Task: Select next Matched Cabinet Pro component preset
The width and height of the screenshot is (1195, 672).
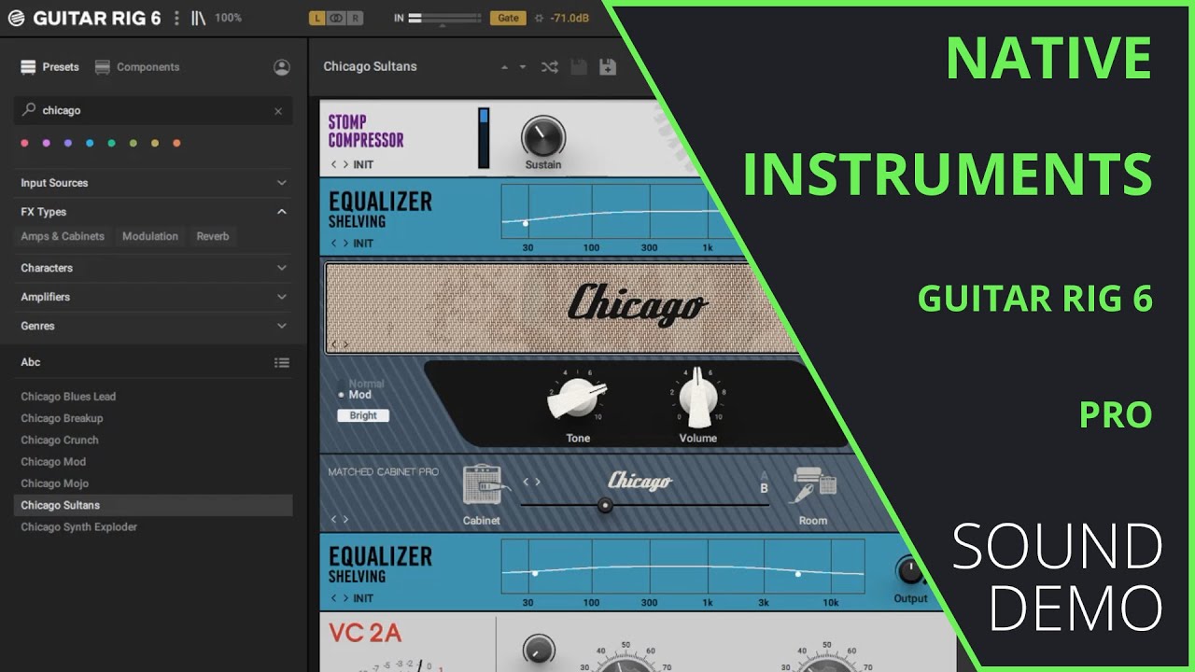Action: (x=345, y=520)
